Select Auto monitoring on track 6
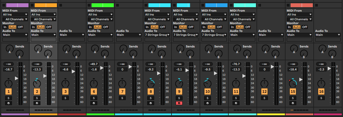This screenshot has width=343, height=117. point(98,27)
